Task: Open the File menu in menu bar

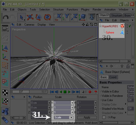Action: (5, 10)
